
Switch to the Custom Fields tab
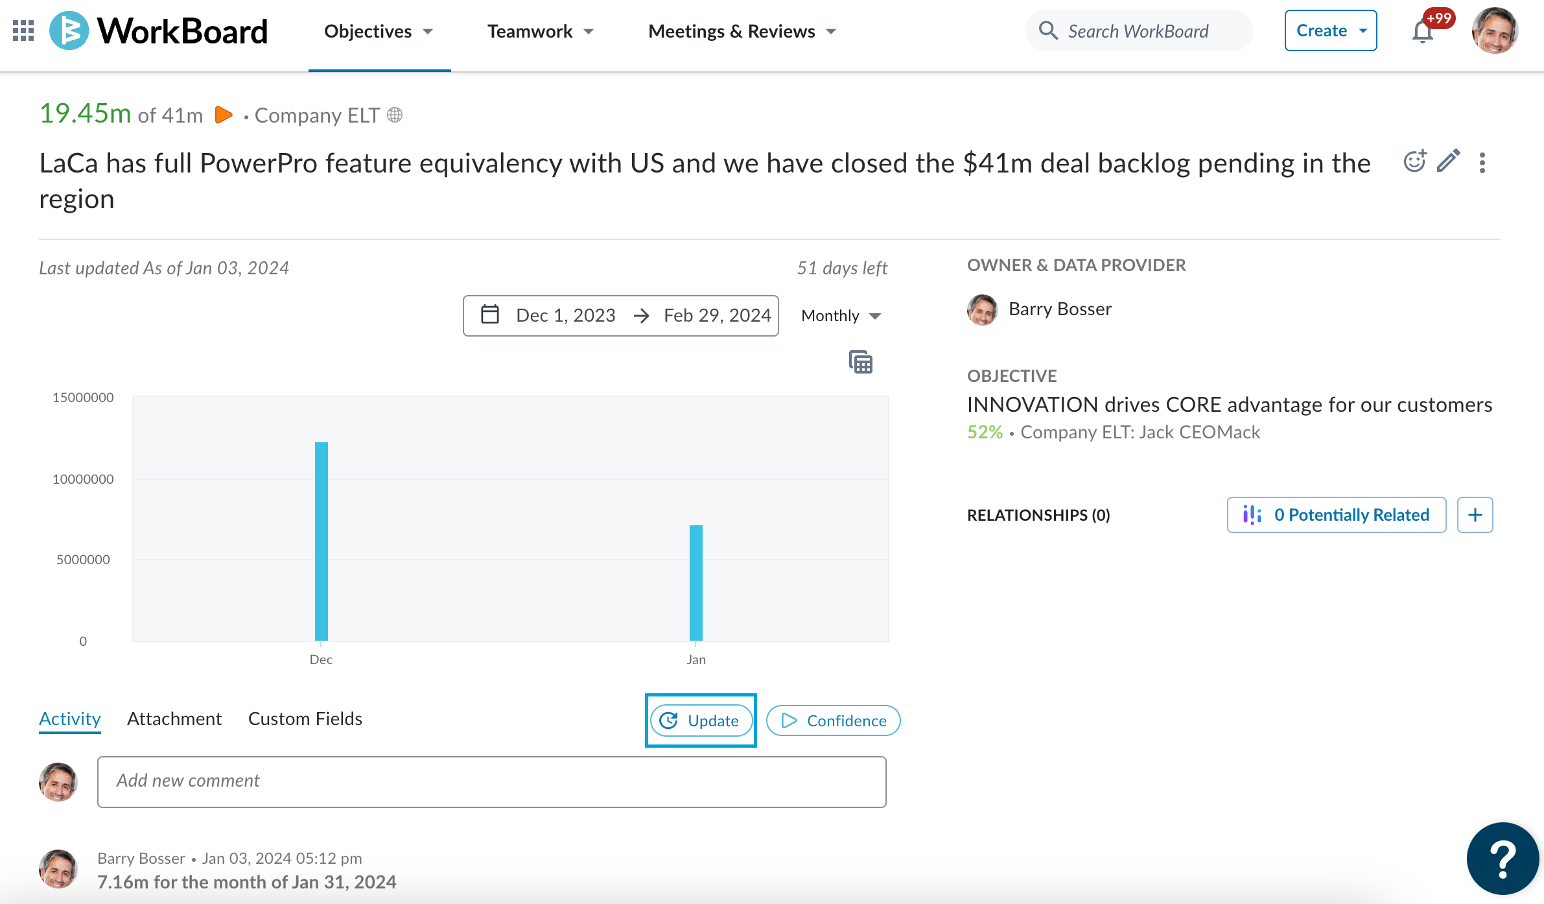coord(305,719)
